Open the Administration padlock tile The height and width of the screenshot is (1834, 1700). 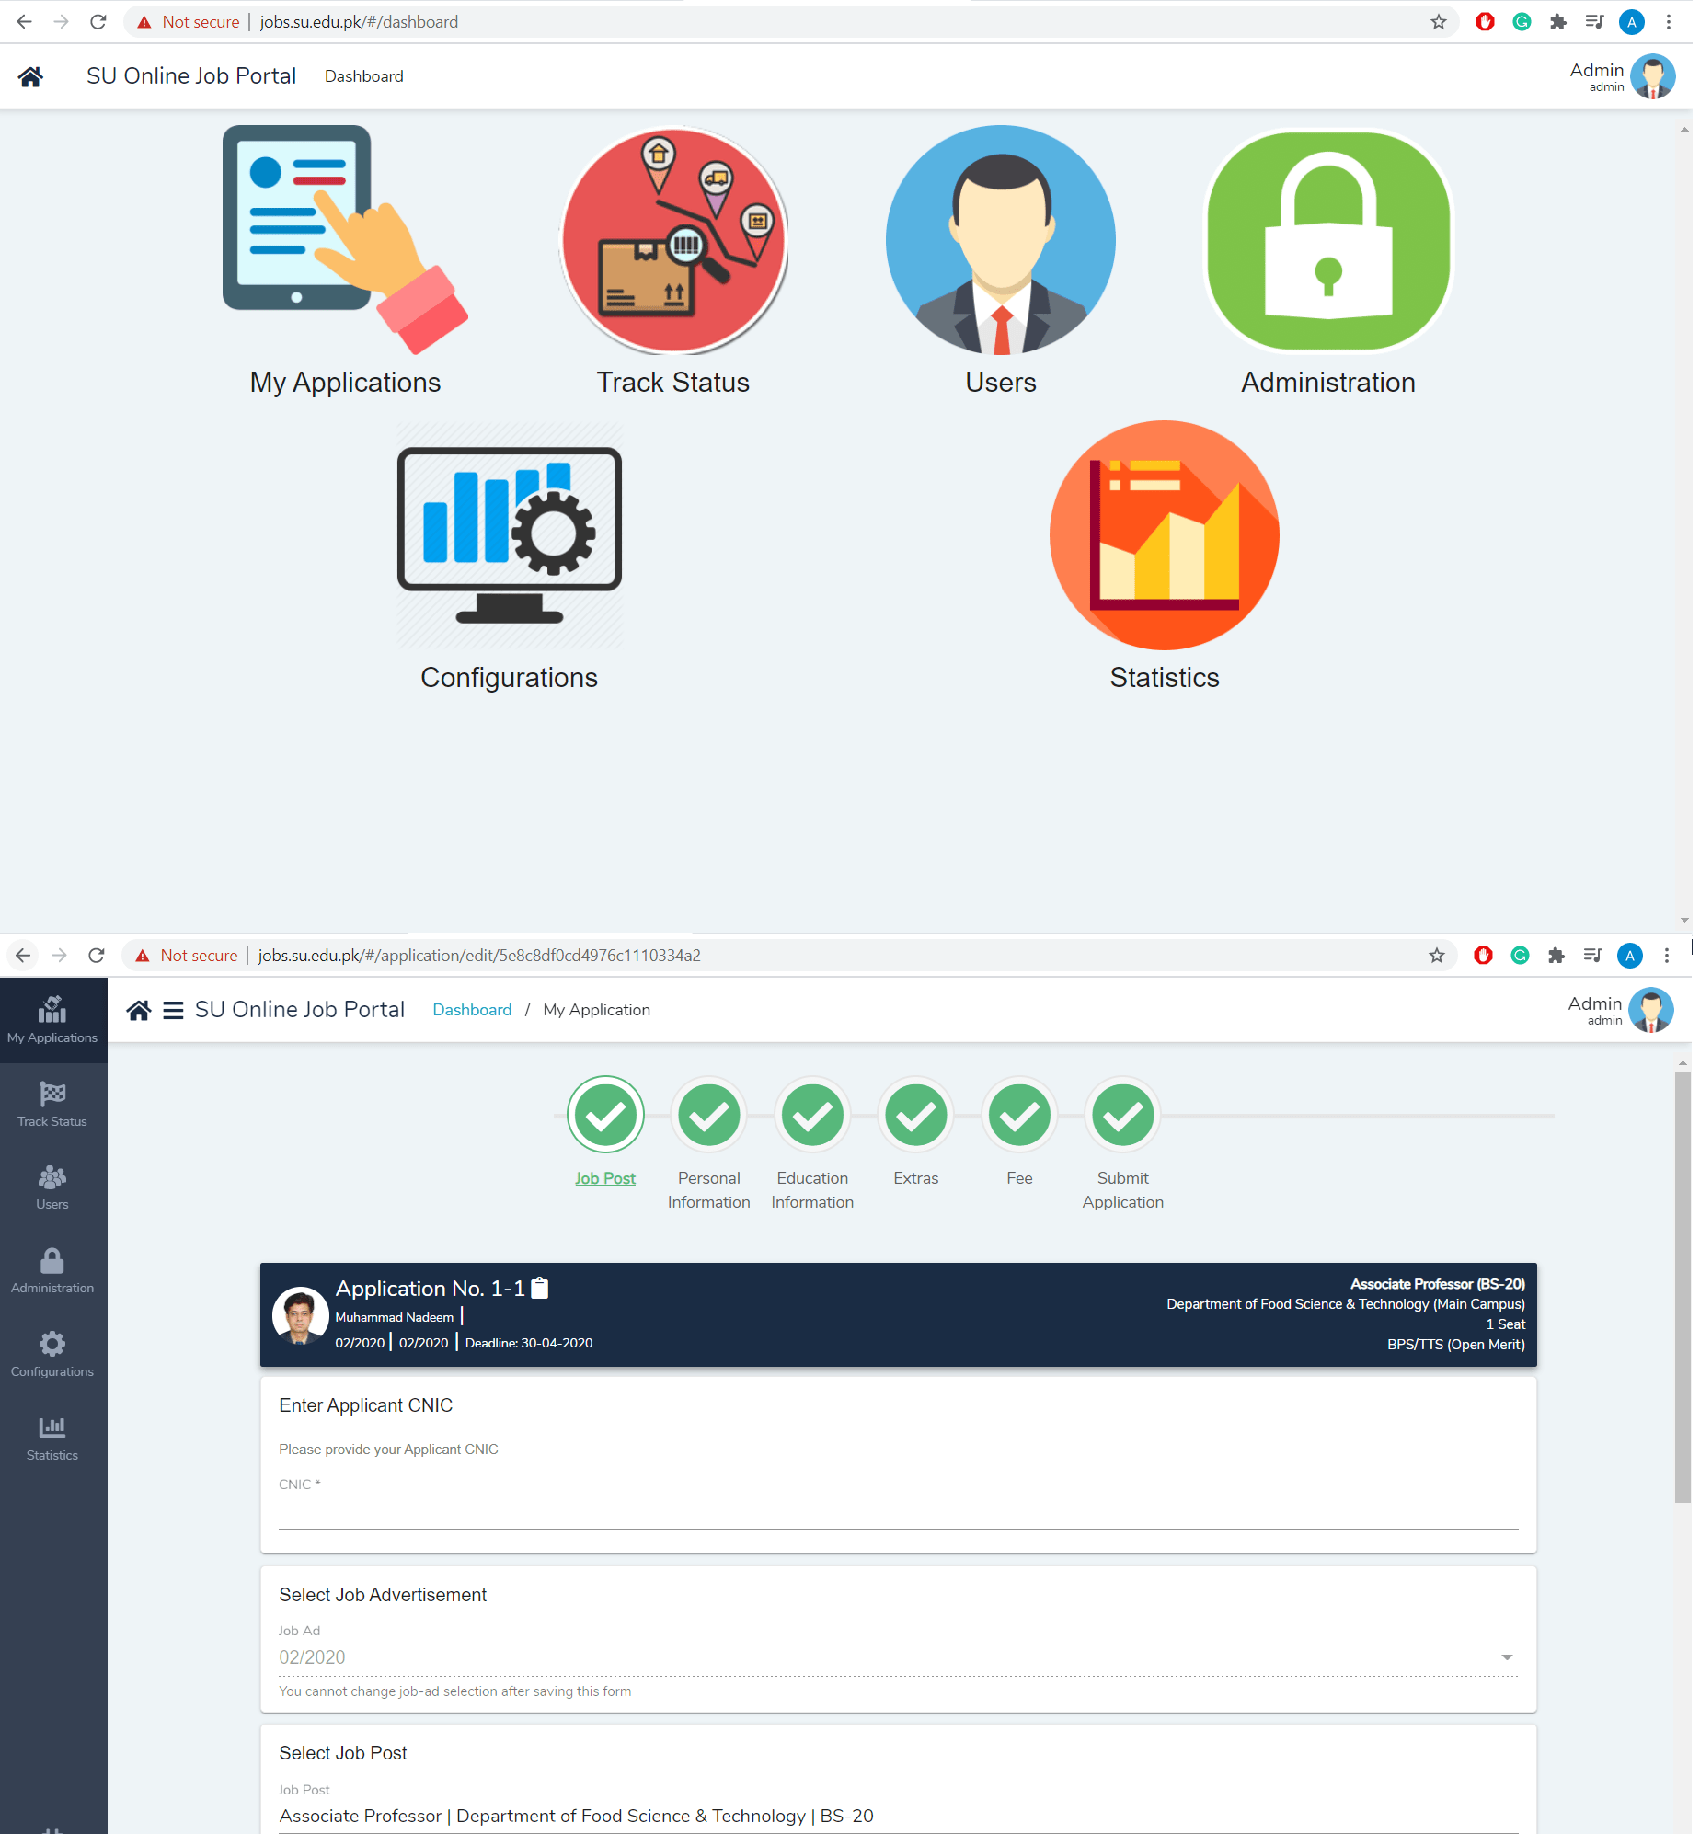tap(1328, 260)
